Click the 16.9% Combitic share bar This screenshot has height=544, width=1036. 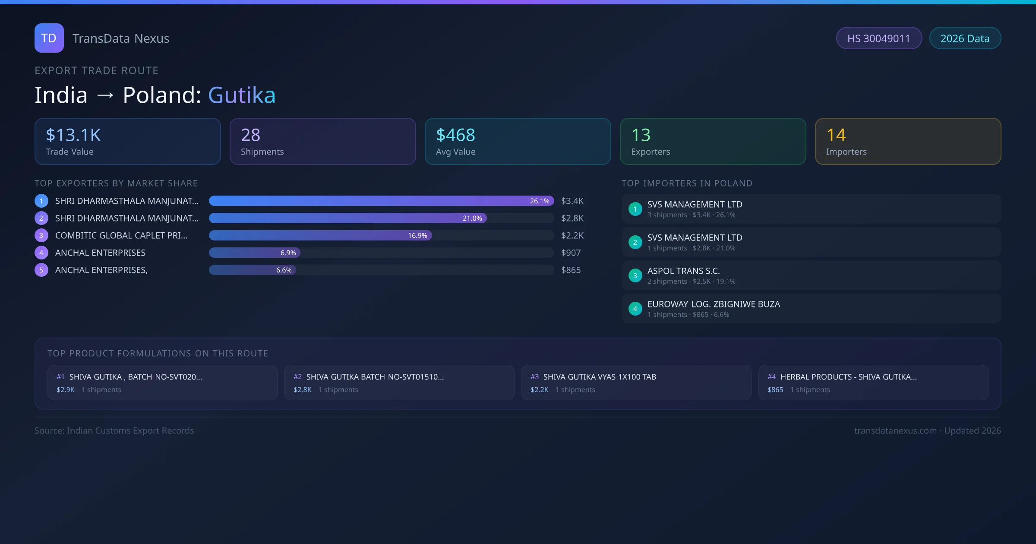coord(320,235)
